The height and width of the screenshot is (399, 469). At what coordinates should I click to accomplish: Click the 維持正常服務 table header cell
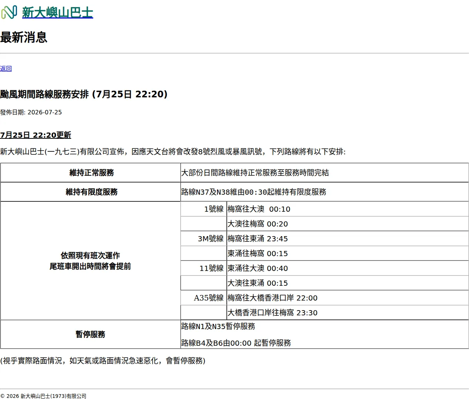[x=91, y=172]
